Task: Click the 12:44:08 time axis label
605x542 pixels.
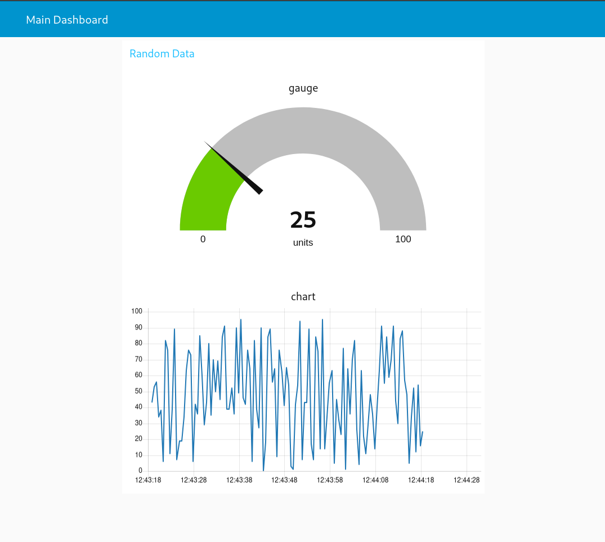Action: pyautogui.click(x=375, y=480)
